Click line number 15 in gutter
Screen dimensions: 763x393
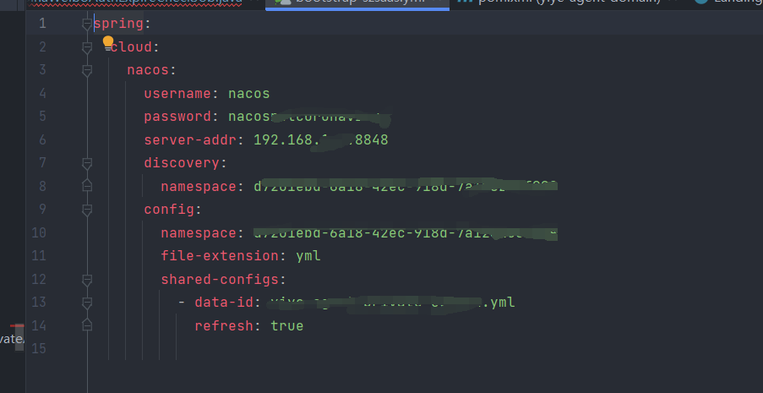(39, 349)
